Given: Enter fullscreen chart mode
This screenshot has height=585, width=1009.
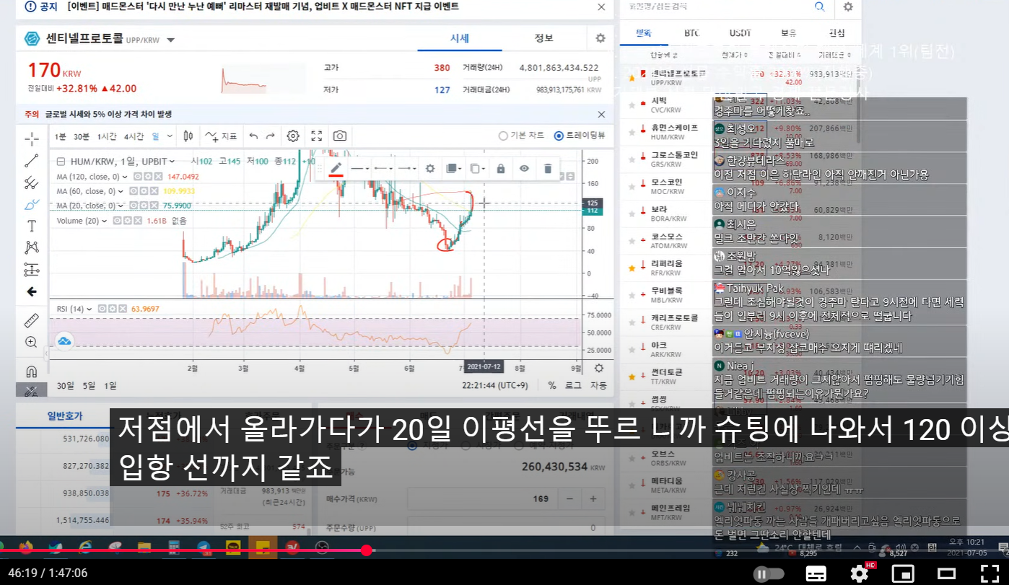Looking at the screenshot, I should (x=316, y=136).
